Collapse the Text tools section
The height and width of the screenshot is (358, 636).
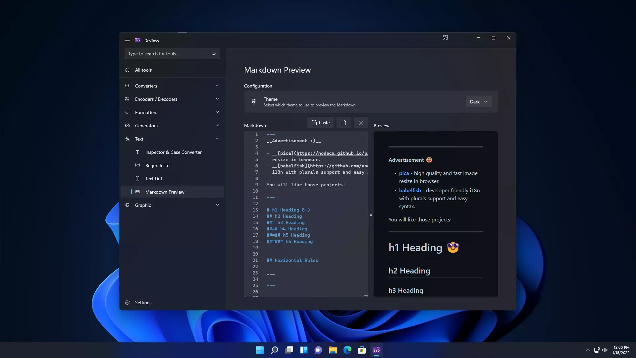[217, 139]
